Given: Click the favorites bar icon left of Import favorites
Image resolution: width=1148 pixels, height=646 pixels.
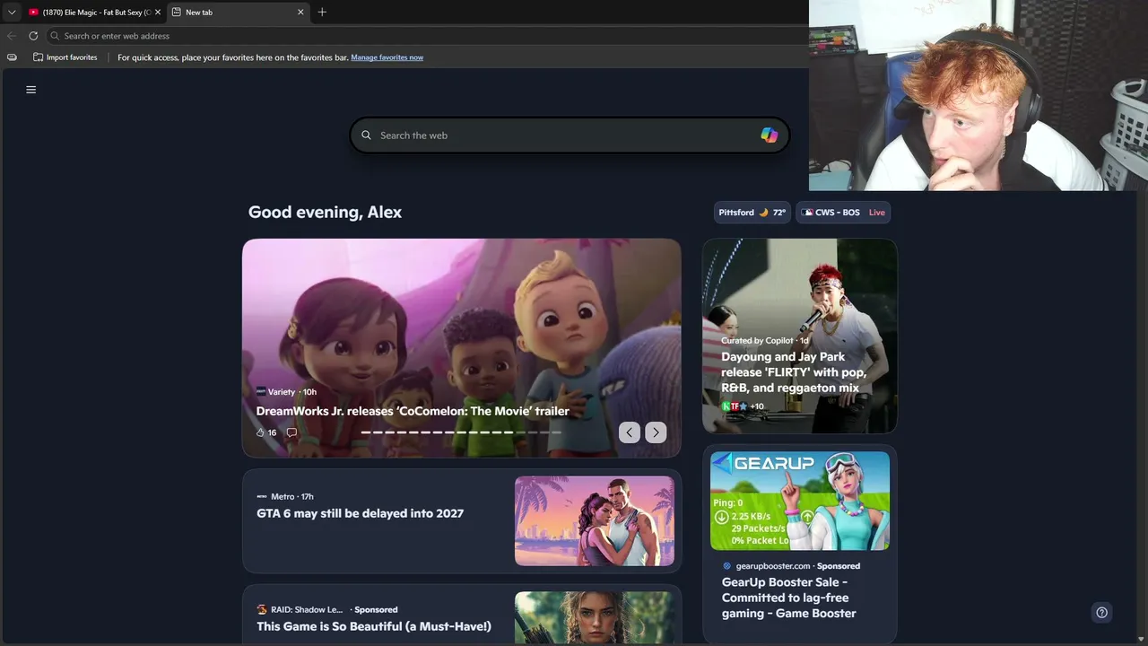Looking at the screenshot, I should (12, 57).
